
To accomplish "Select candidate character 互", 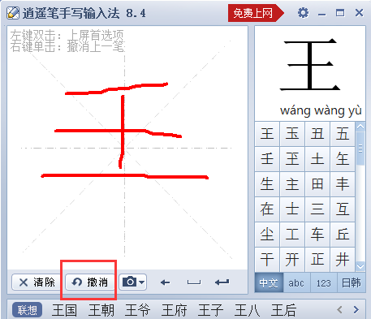I will tap(343, 209).
